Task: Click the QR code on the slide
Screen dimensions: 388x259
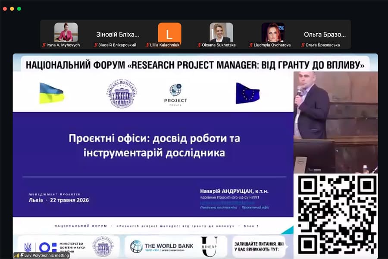Action: pyautogui.click(x=337, y=215)
